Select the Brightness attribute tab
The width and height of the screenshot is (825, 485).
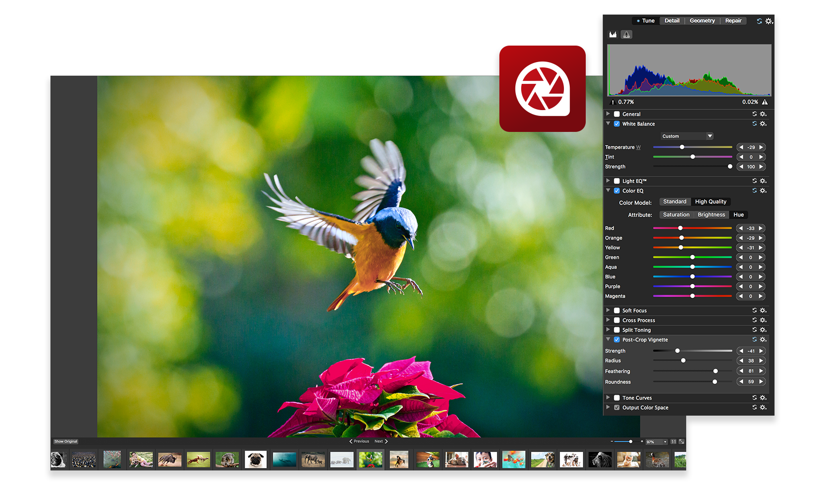[711, 215]
